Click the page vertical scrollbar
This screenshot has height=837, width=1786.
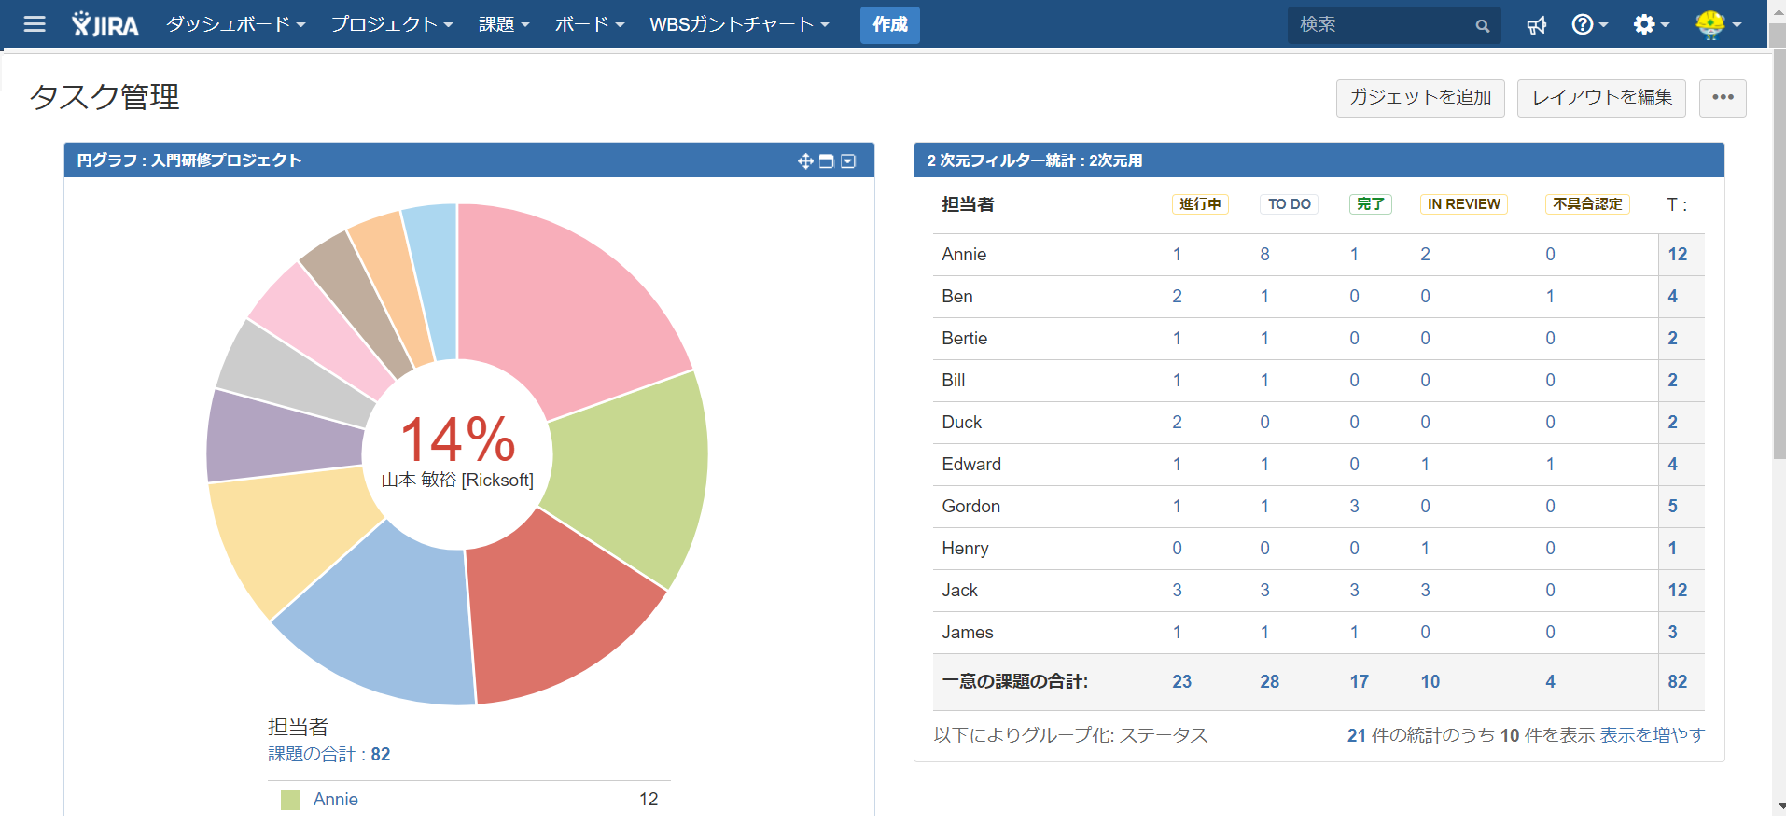[x=1779, y=252]
